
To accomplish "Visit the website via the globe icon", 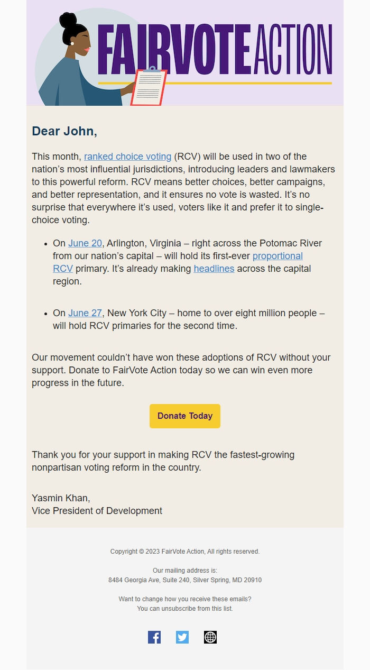I will tap(210, 637).
